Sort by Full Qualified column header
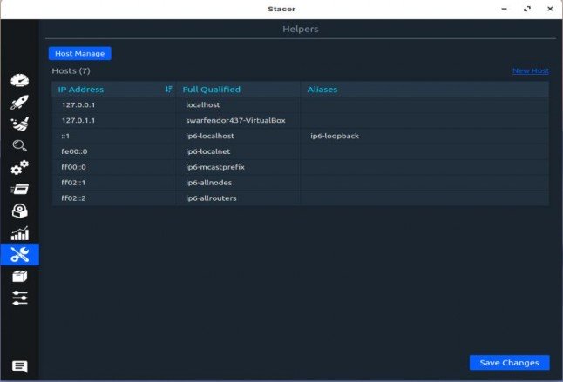 point(239,90)
